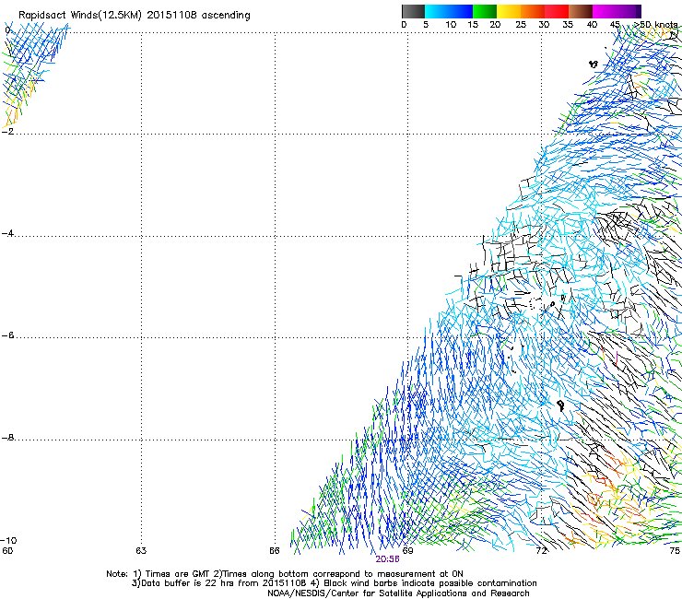Click the gray 0-5 knots color segment

[413, 11]
